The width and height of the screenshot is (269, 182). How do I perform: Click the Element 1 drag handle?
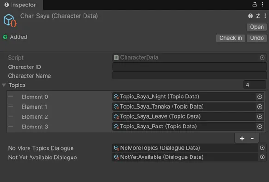[x=11, y=106]
